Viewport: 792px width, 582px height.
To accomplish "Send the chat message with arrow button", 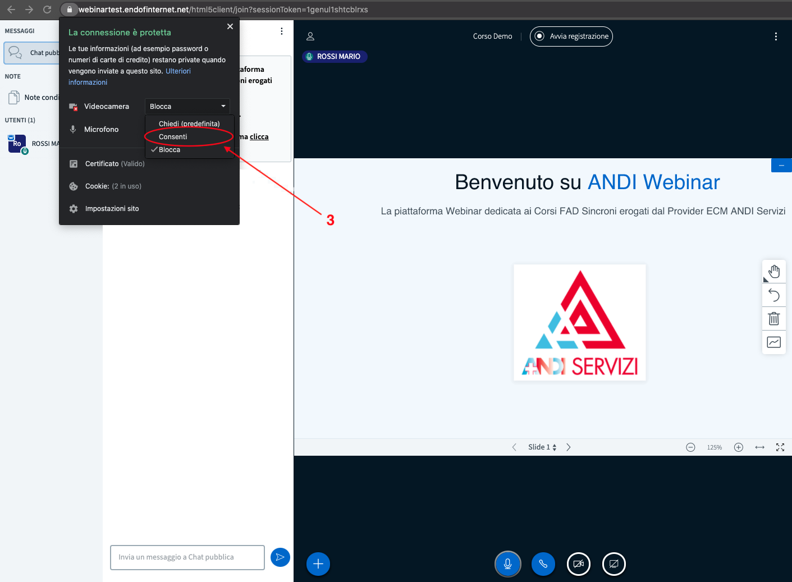I will (x=280, y=557).
